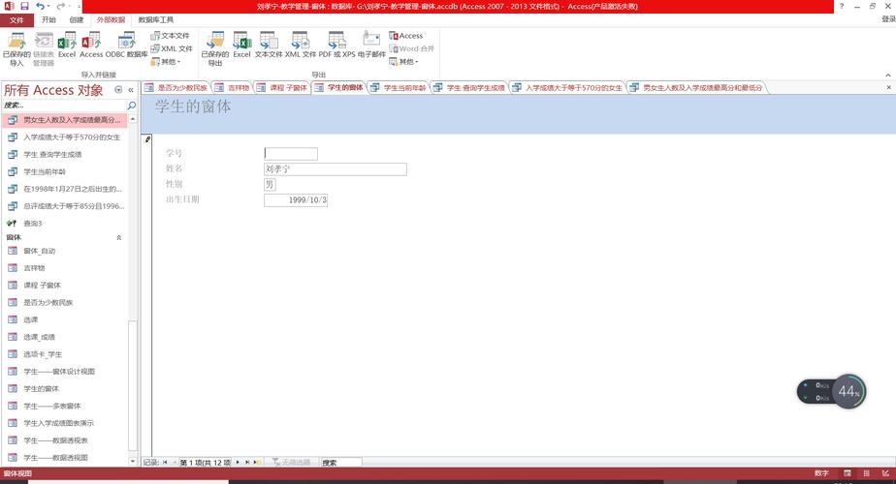Screen dimensions: 896x484
Task: Click the saved exports icon
Action: click(x=214, y=45)
